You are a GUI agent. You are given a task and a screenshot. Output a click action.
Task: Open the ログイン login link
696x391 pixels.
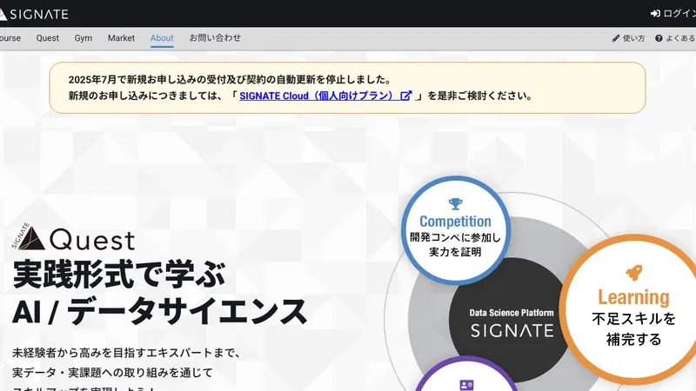(679, 14)
